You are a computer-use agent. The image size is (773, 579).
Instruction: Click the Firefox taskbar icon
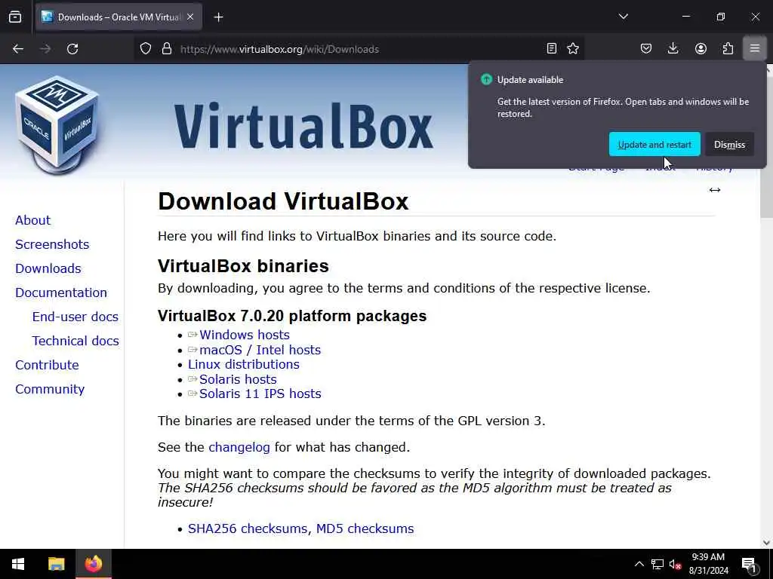[93, 564]
